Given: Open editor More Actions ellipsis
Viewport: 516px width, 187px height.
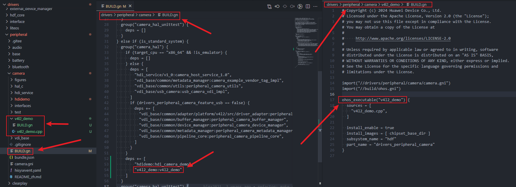Looking at the screenshot, I should point(315,6).
